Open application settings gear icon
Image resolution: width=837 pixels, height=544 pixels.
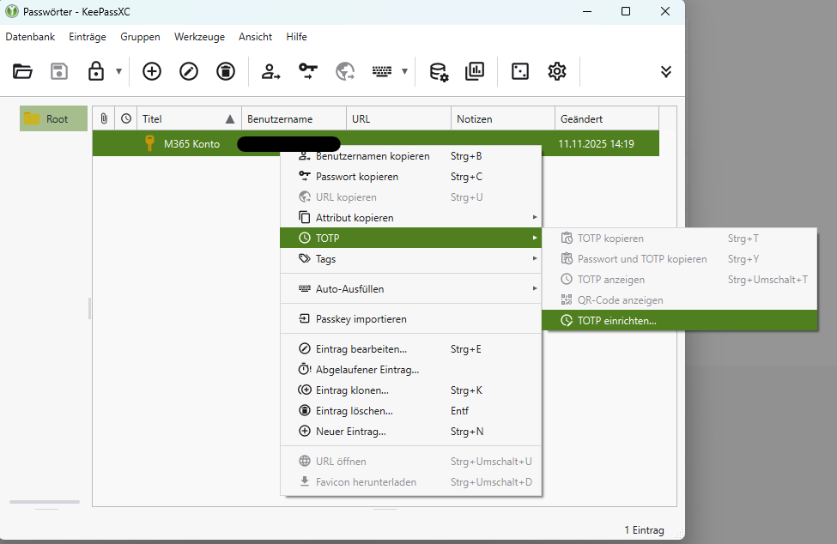[557, 71]
